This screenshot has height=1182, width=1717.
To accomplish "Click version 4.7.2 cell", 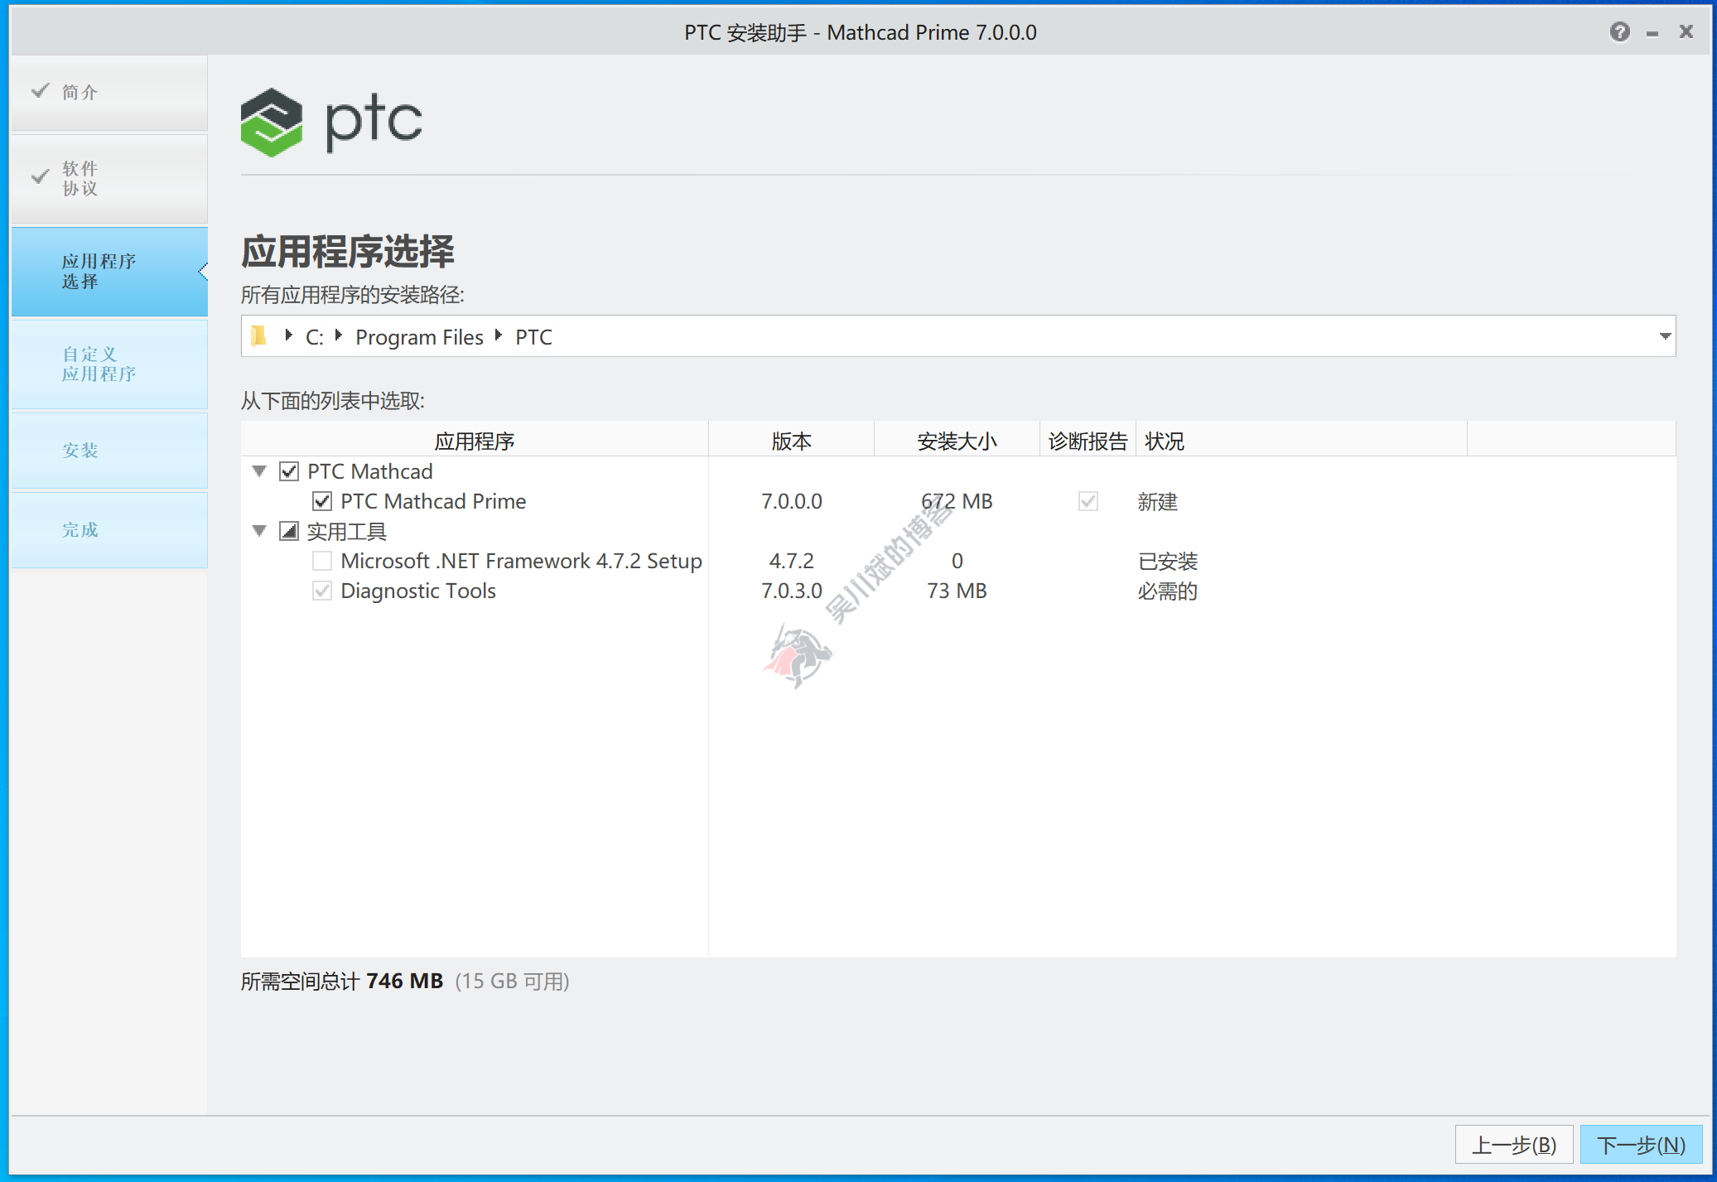I will click(x=792, y=561).
